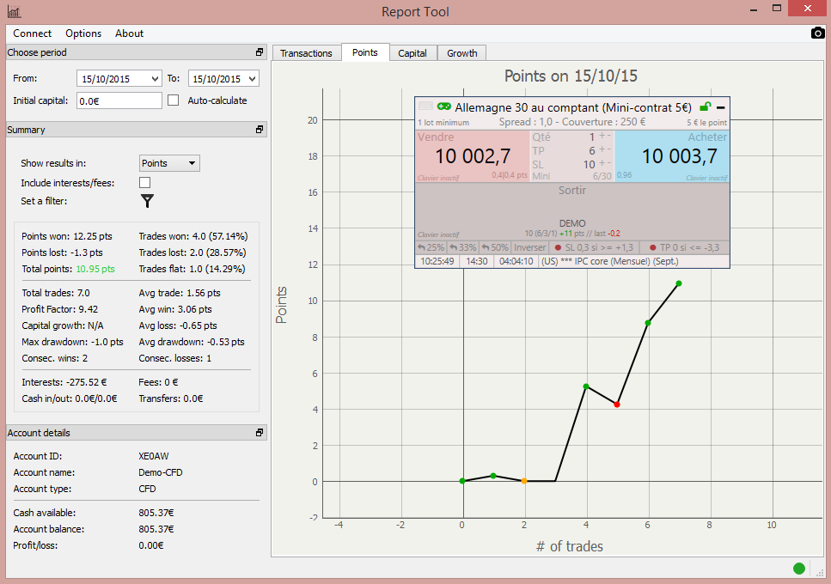Switch to the Capital tab
Viewport: 831px width, 584px height.
coord(412,53)
